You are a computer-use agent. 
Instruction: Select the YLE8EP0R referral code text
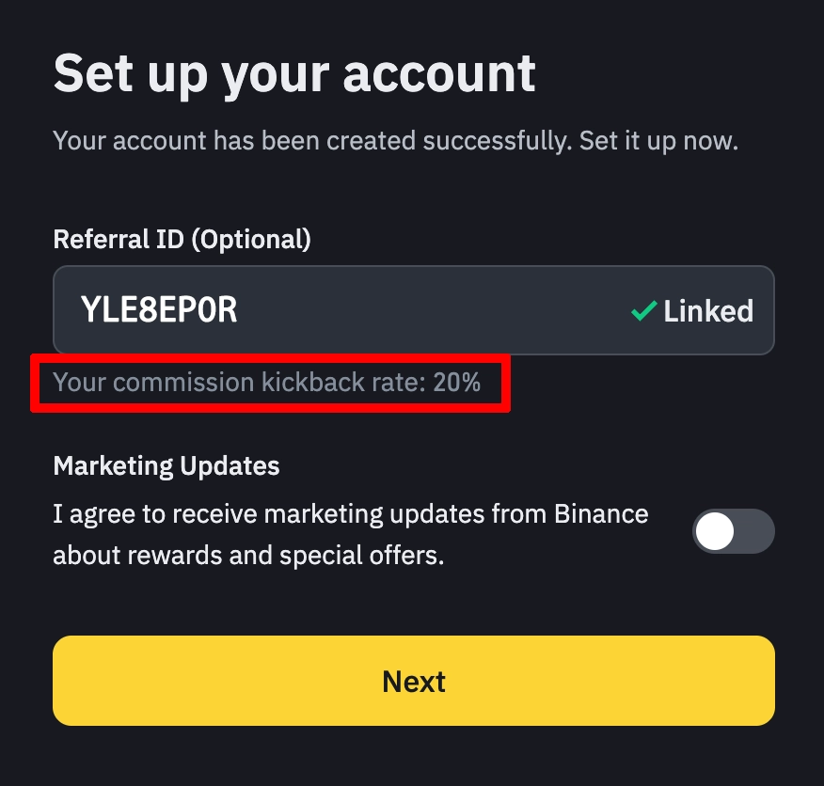click(x=159, y=310)
